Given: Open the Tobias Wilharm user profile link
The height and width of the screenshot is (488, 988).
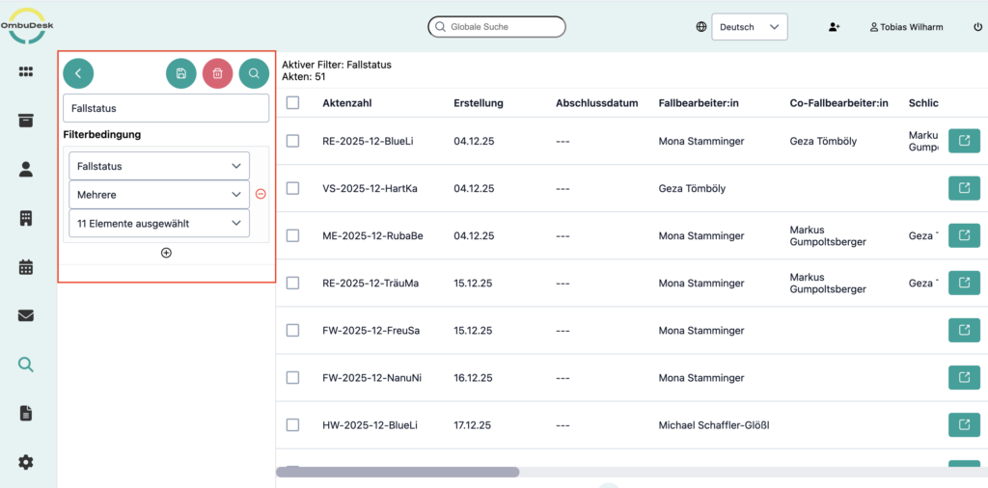Looking at the screenshot, I should click(906, 27).
